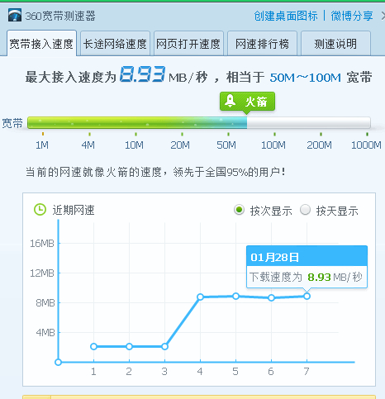The height and width of the screenshot is (399, 385).
Task: Click the 创建桌面图标 link
Action: 286,16
